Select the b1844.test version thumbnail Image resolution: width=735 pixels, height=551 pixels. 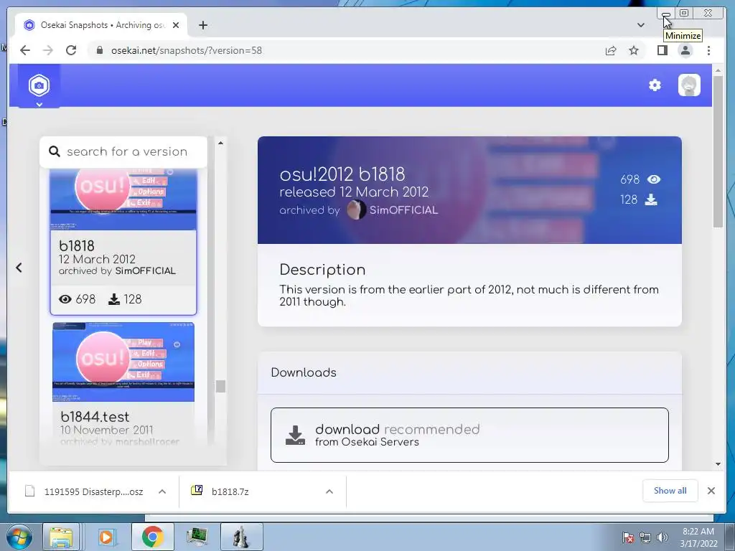[123, 362]
